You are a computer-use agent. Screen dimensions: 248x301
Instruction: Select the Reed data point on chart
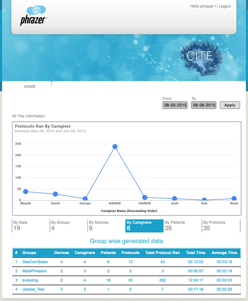click(x=234, y=199)
